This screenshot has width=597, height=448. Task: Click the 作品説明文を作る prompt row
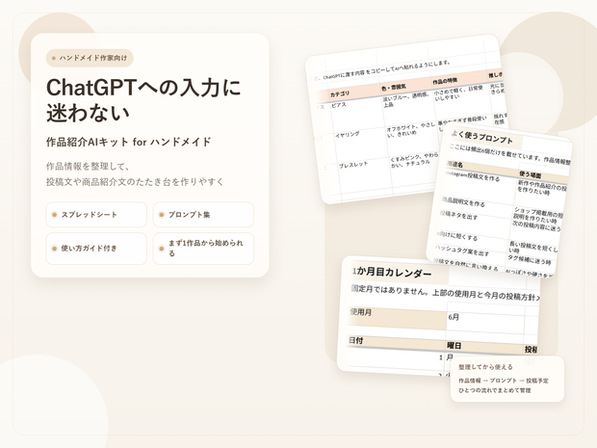click(463, 202)
